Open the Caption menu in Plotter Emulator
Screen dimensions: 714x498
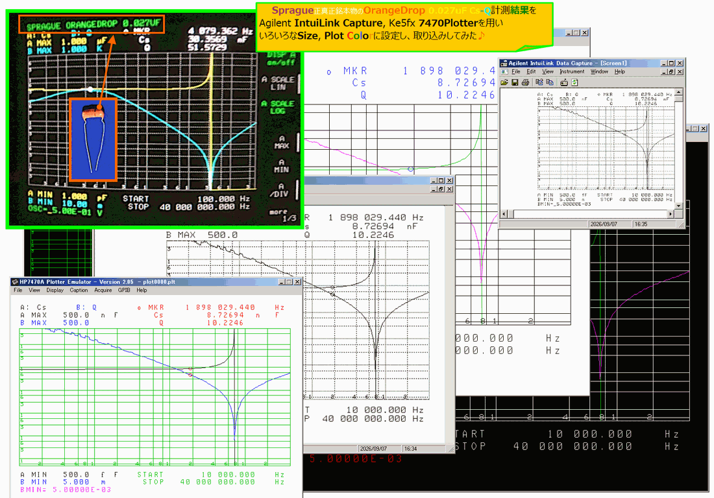79,290
